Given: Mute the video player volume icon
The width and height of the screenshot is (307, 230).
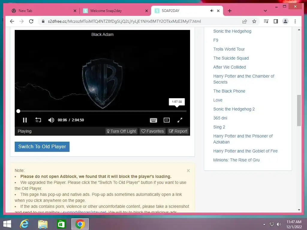Looking at the screenshot, I should 51,120.
